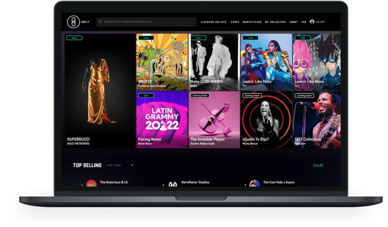Open The Invisible Player violin card
Image resolution: width=388 pixels, height=227 pixels.
tap(214, 120)
